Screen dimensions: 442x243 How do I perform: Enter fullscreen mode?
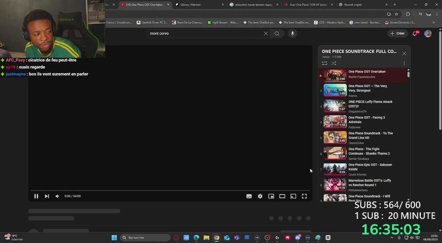click(x=304, y=196)
